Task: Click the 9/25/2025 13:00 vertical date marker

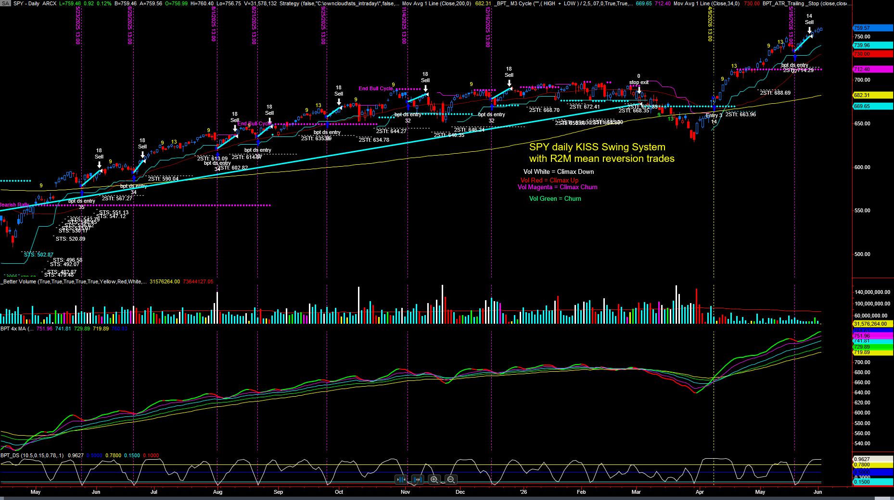Action: (323, 26)
